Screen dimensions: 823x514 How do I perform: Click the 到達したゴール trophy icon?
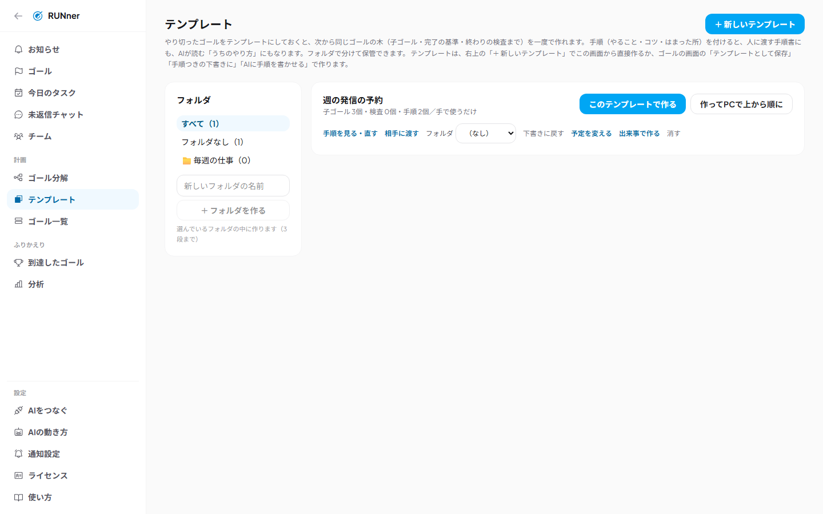[x=19, y=263]
